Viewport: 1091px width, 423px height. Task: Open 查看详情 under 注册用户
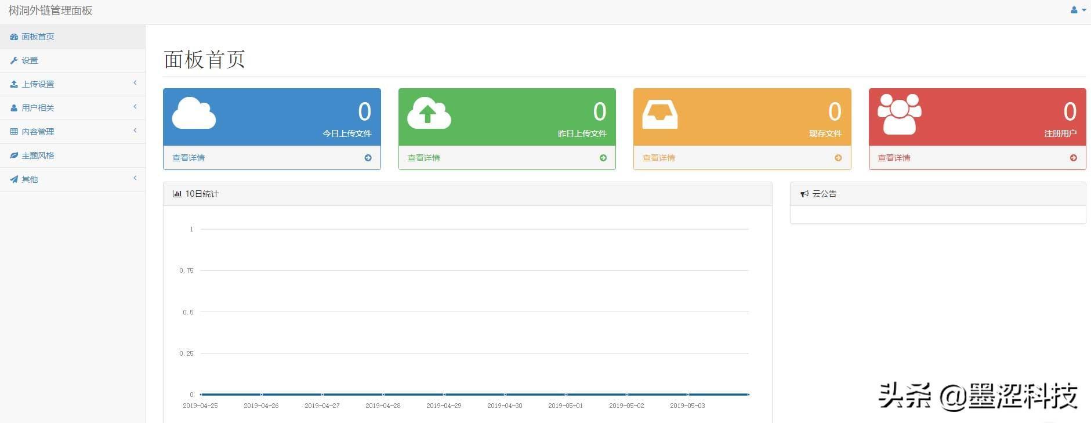point(894,158)
